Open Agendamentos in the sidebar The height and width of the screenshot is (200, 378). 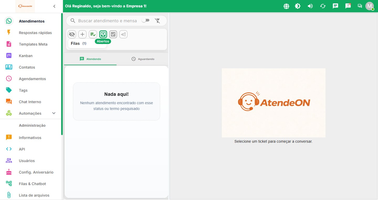(31, 79)
